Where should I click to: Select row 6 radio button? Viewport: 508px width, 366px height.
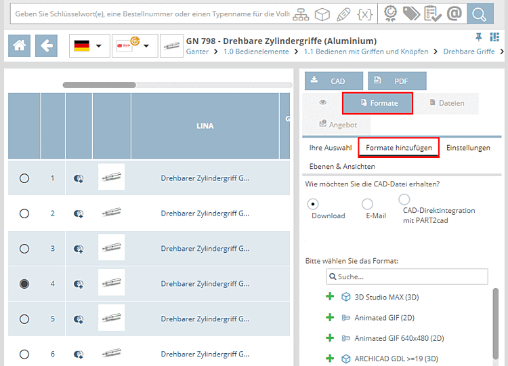(x=24, y=354)
